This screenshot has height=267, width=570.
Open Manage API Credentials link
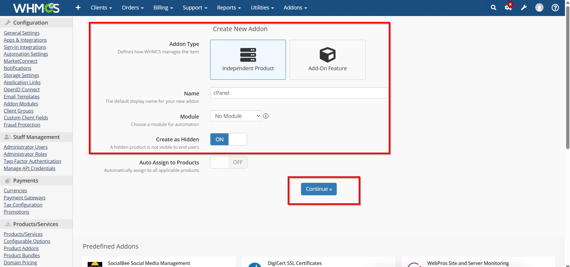pos(30,168)
